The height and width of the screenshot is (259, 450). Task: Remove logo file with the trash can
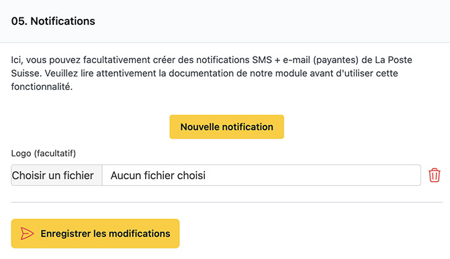point(434,175)
